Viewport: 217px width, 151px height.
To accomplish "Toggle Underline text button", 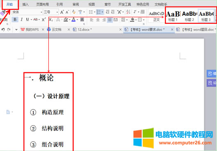I will [27, 20].
